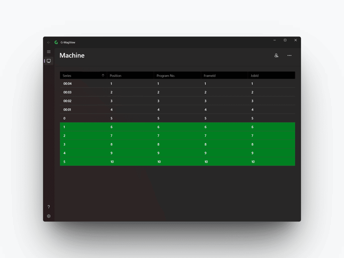Screen dimensions: 344x258
Task: Open the help question mark icon
Action: coord(49,207)
